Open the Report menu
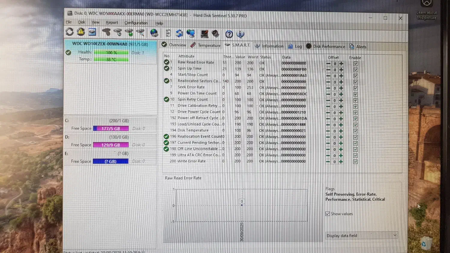Image resolution: width=450 pixels, height=253 pixels. coord(112,22)
